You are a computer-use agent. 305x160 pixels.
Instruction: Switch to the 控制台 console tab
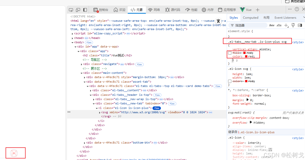[x=101, y=10]
